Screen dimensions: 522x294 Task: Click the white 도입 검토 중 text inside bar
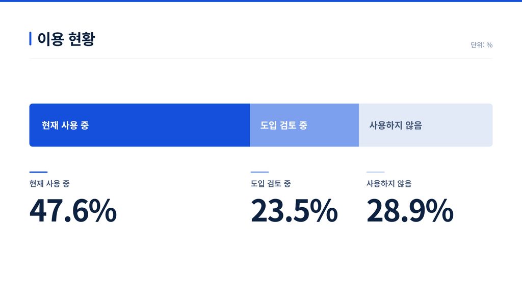pyautogui.click(x=283, y=126)
